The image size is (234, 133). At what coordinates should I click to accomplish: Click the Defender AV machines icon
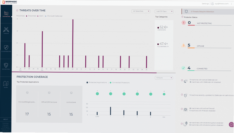(x=185, y=81)
